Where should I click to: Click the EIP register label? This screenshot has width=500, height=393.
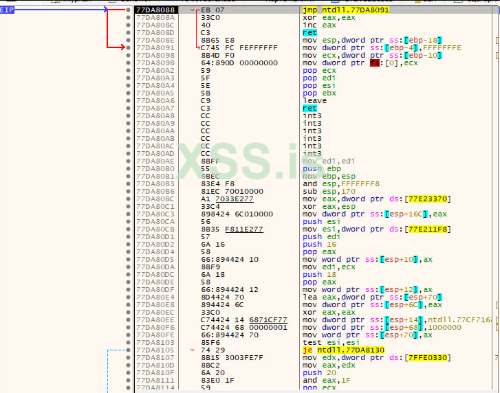(7, 10)
